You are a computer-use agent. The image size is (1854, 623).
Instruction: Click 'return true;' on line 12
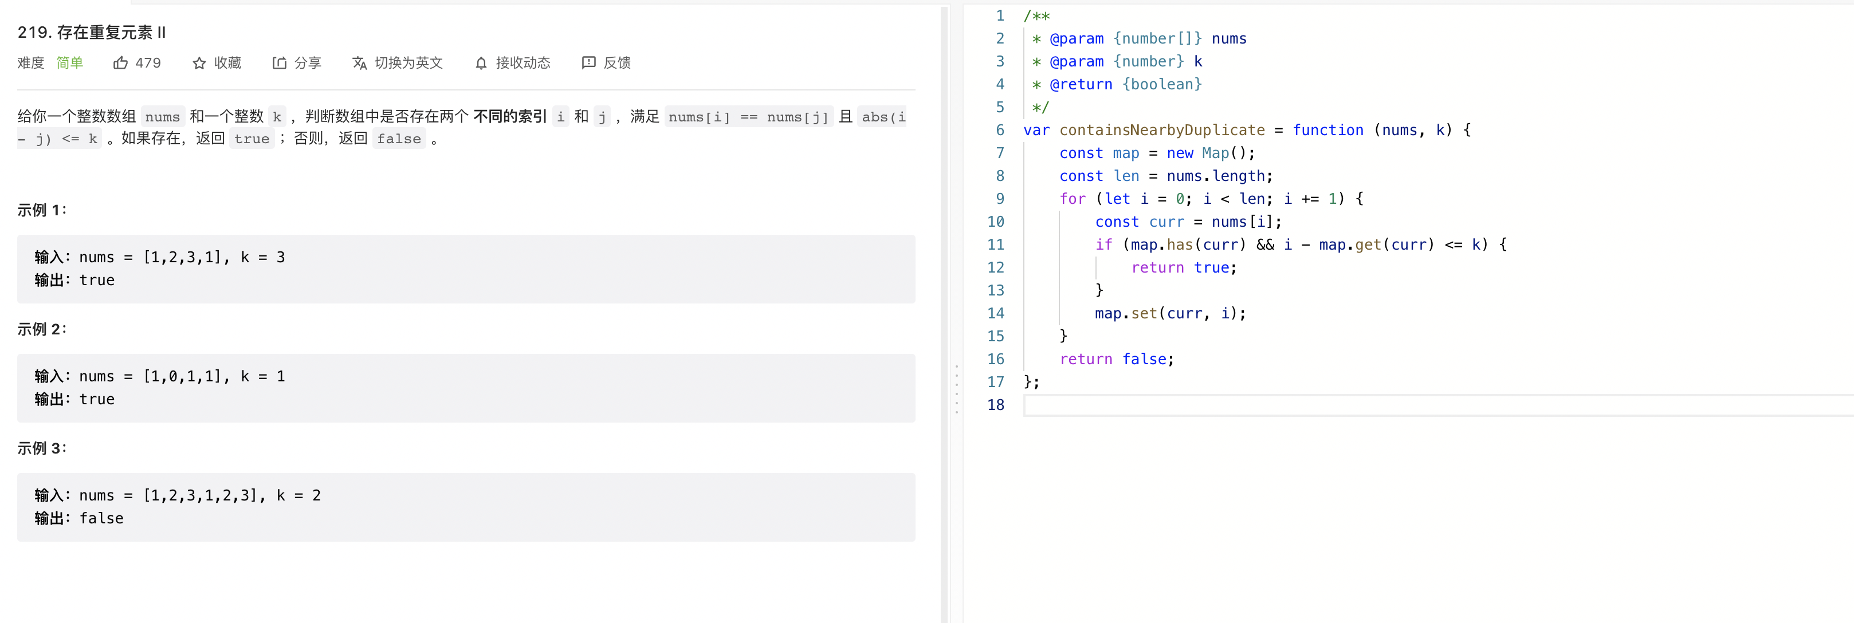(x=1184, y=267)
